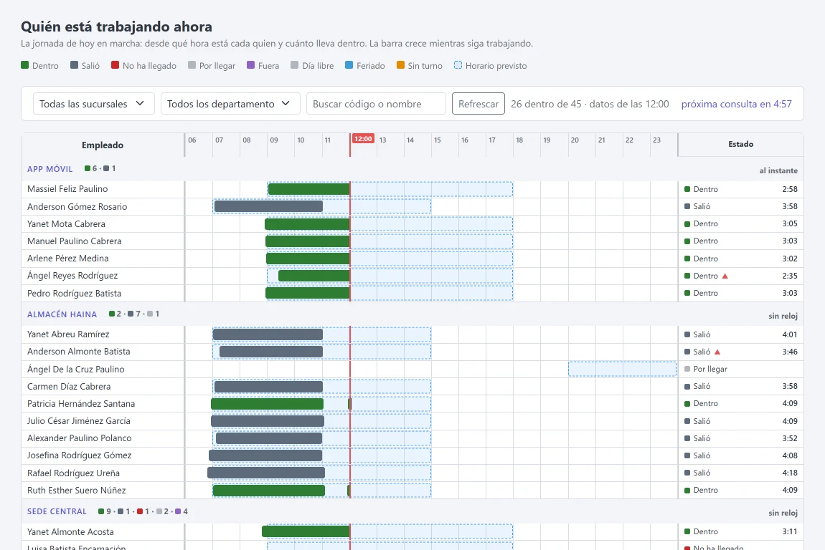This screenshot has width=825, height=550.
Task: Click the slate Salió swatch in the legend
Action: click(x=74, y=65)
